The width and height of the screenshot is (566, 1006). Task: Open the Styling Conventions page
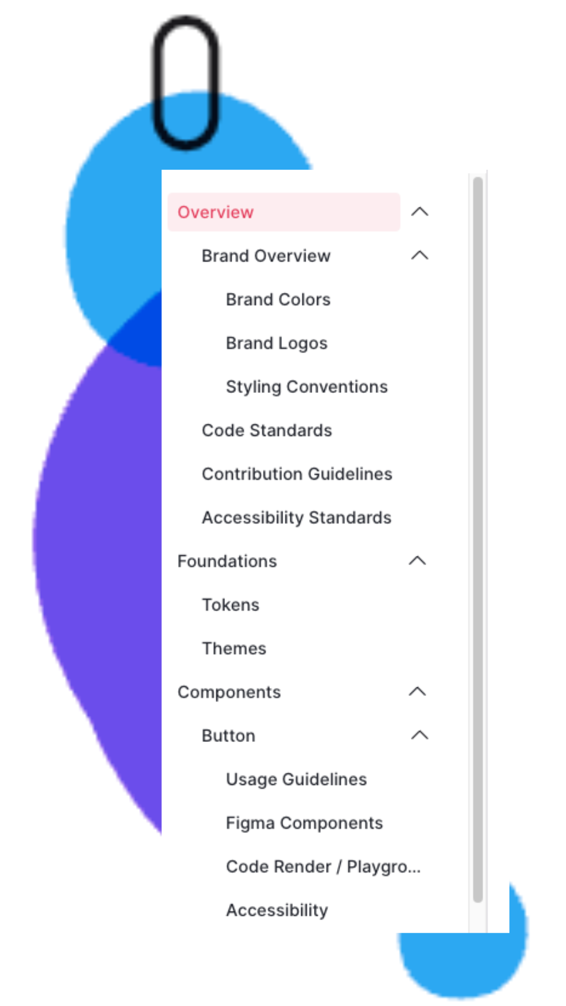(307, 386)
